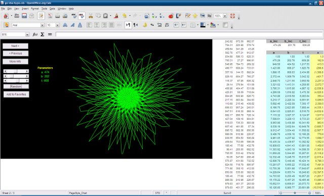Image resolution: width=324 pixels, height=196 pixels.
Task: Toggle Align Left
Action: coord(89,25)
